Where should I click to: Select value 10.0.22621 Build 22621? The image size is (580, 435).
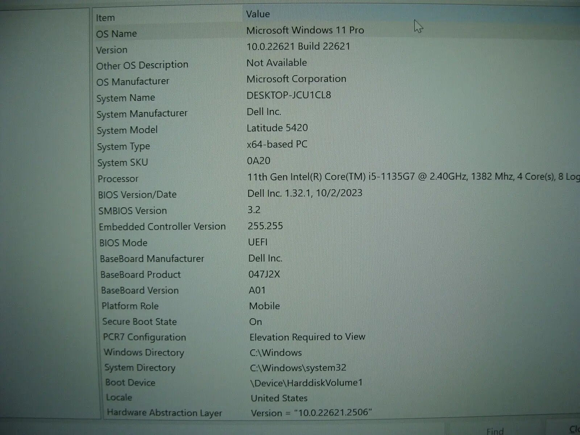(x=298, y=46)
